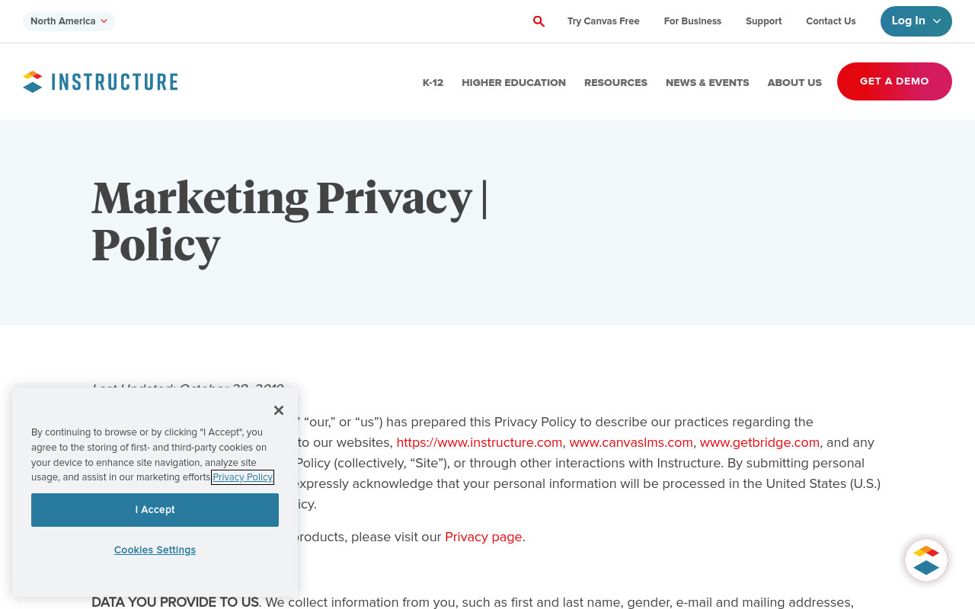Open the K-12 menu

click(433, 82)
